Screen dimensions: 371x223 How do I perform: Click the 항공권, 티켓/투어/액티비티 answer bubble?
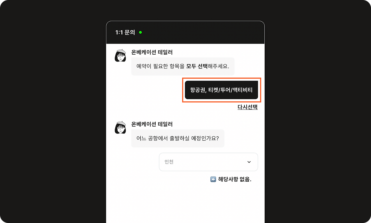(221, 90)
